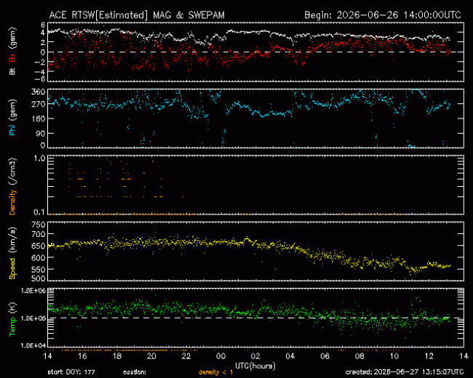Click the cyan 'Phi' axis label
Image resolution: width=473 pixels, height=378 pixels.
[x=12, y=129]
